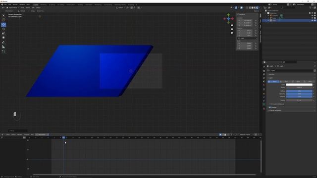Click the white light Color swatch
Screen dimensions: 317x178
(299, 85)
